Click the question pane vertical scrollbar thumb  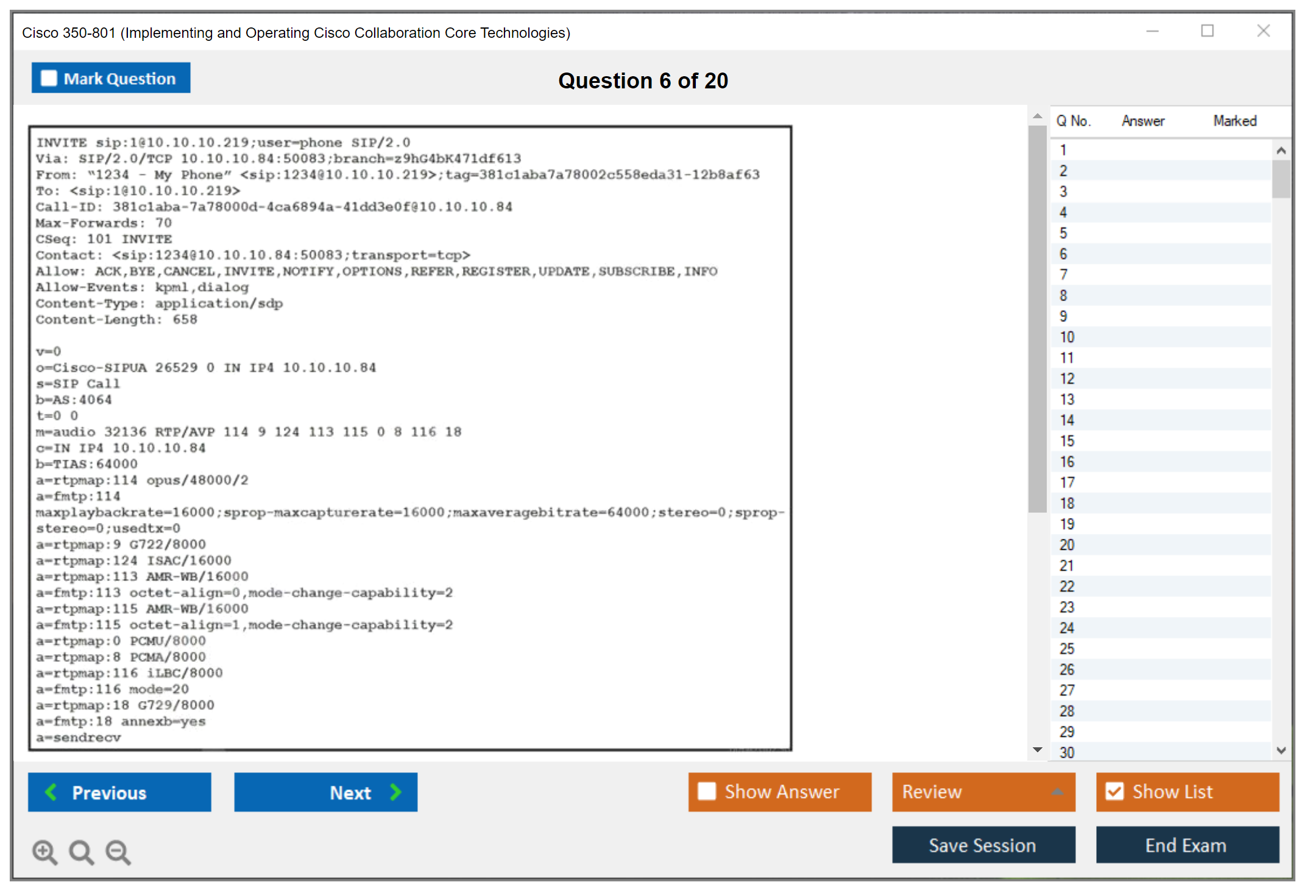pyautogui.click(x=1037, y=317)
